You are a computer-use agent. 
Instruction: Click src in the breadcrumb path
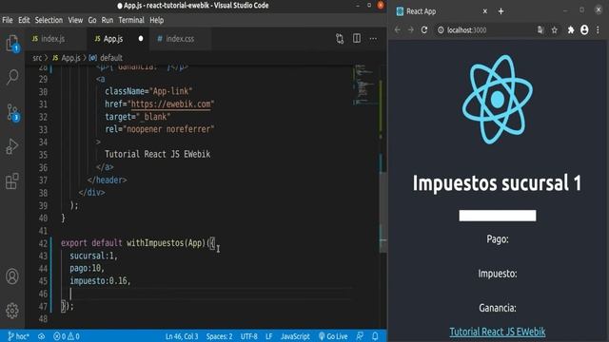[x=37, y=58]
